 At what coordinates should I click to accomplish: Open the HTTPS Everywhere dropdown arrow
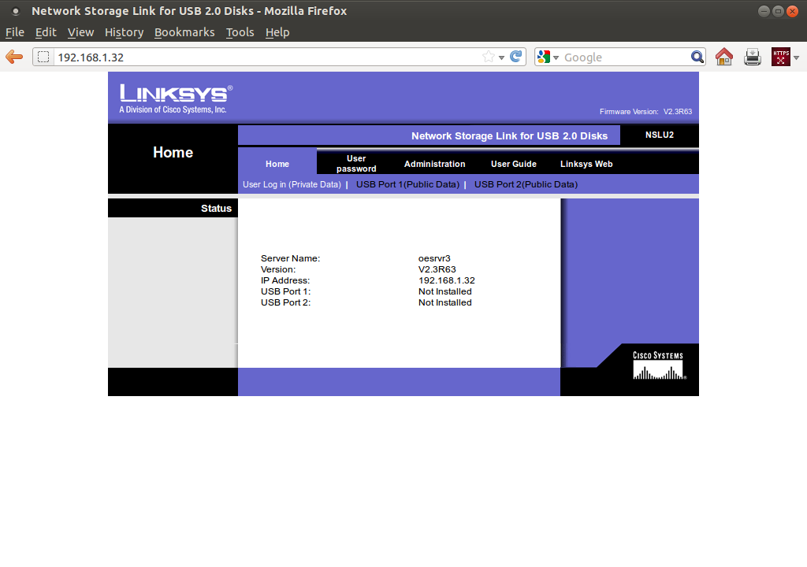point(797,56)
